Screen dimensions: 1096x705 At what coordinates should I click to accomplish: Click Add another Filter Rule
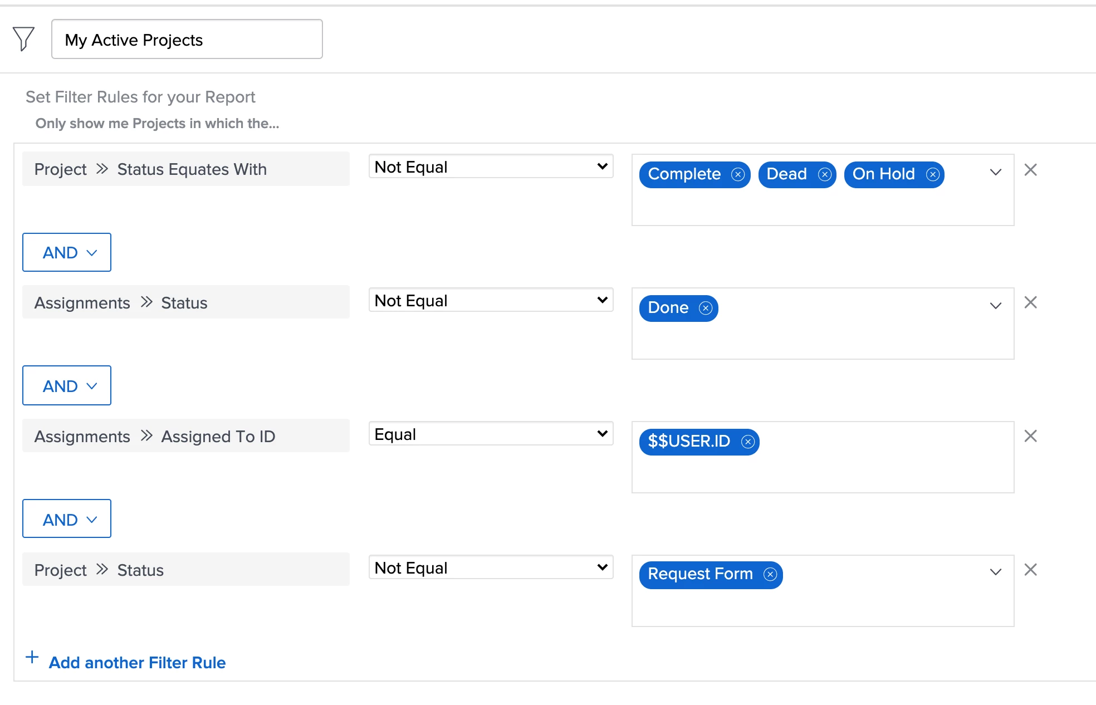click(x=136, y=662)
